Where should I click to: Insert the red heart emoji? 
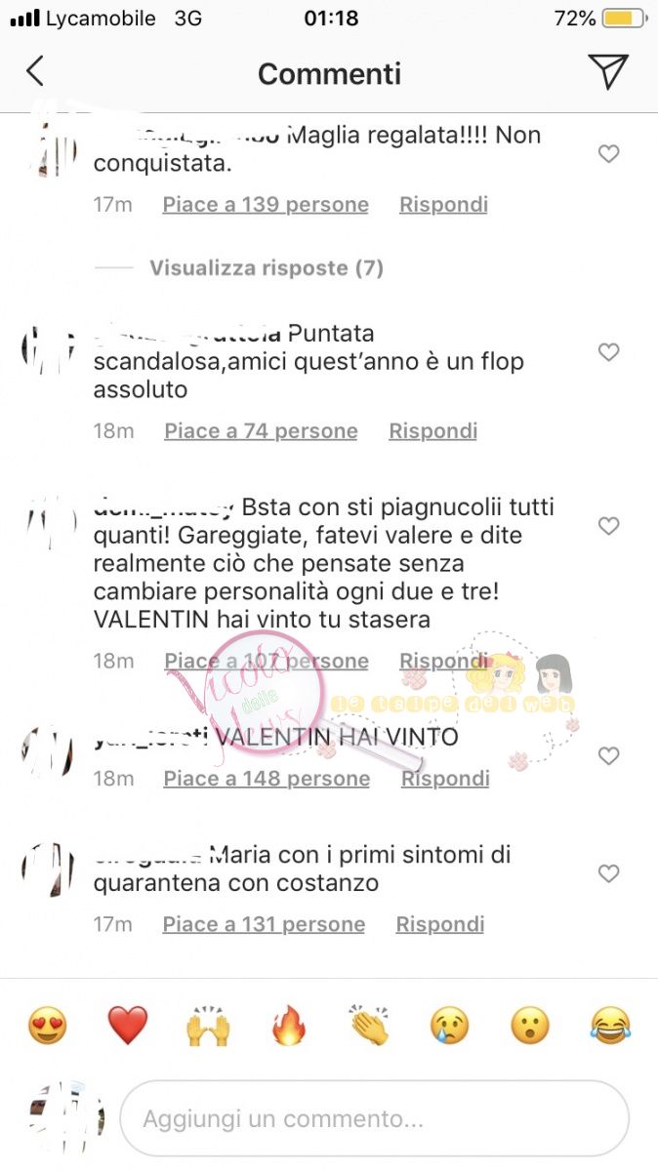click(127, 1026)
